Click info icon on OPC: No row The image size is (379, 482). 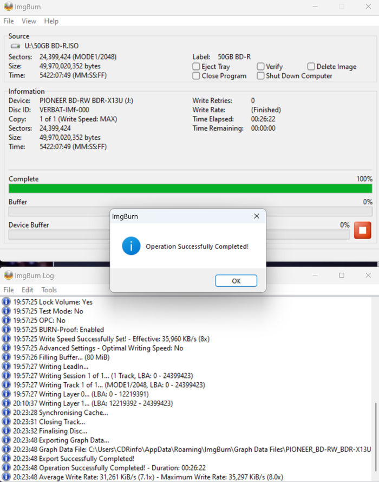click(x=6, y=320)
